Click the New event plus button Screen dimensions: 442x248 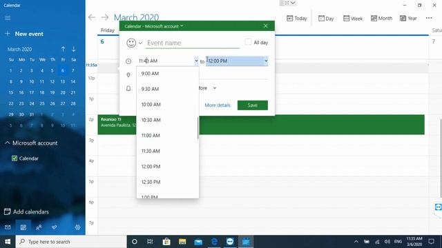point(8,34)
